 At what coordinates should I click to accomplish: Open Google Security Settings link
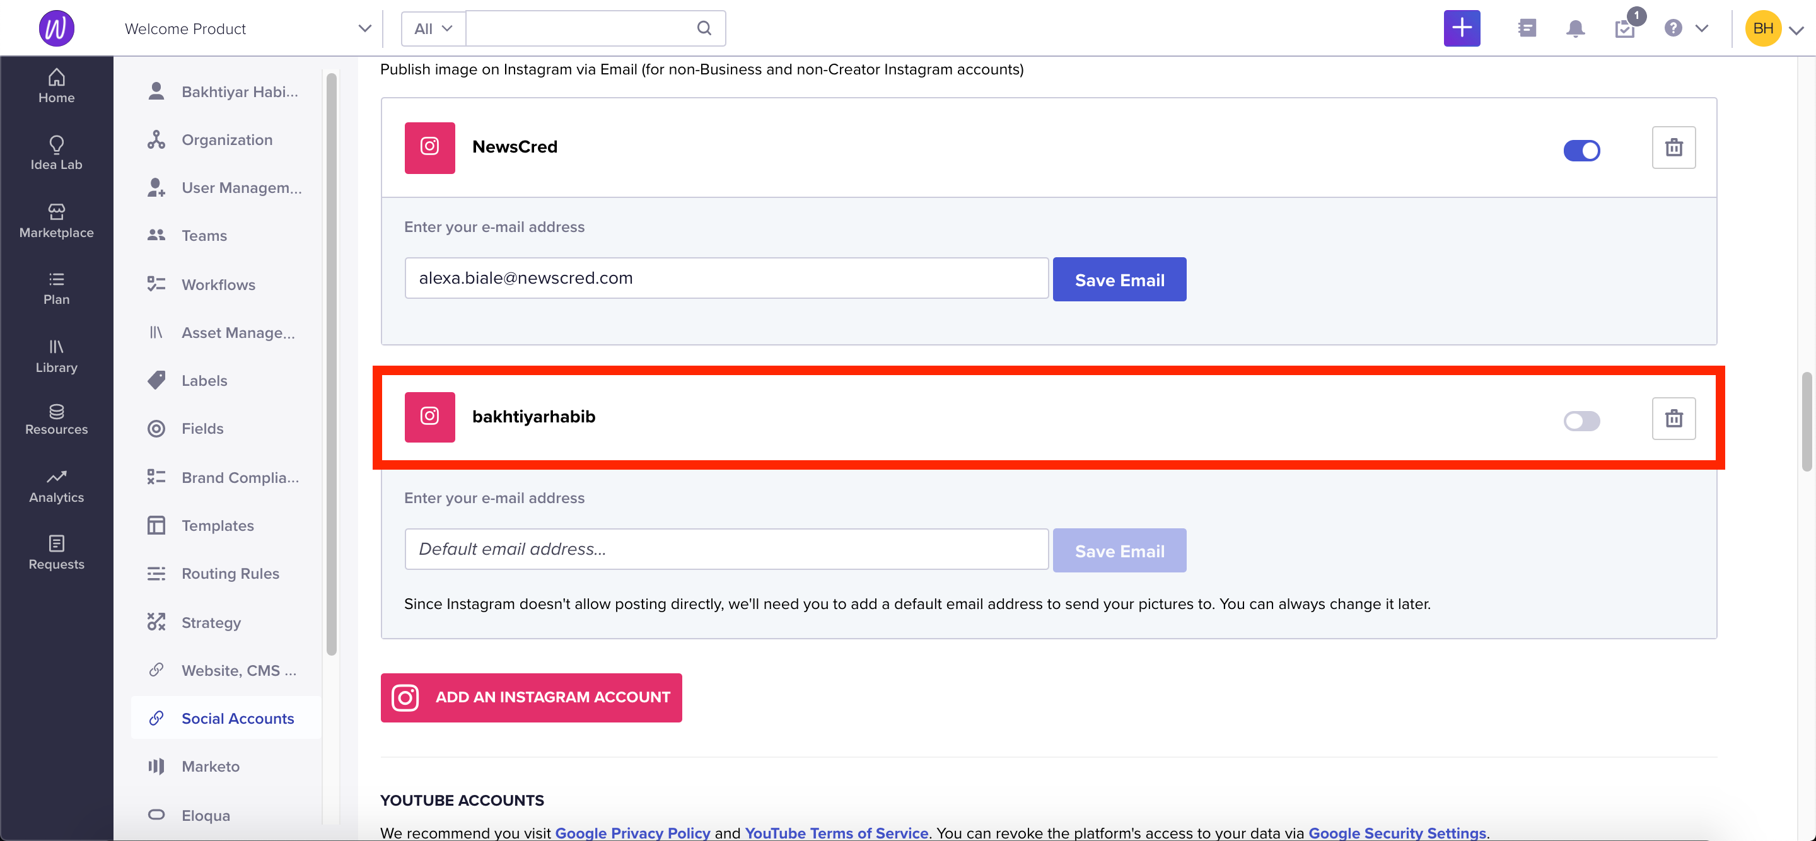pyautogui.click(x=1397, y=833)
